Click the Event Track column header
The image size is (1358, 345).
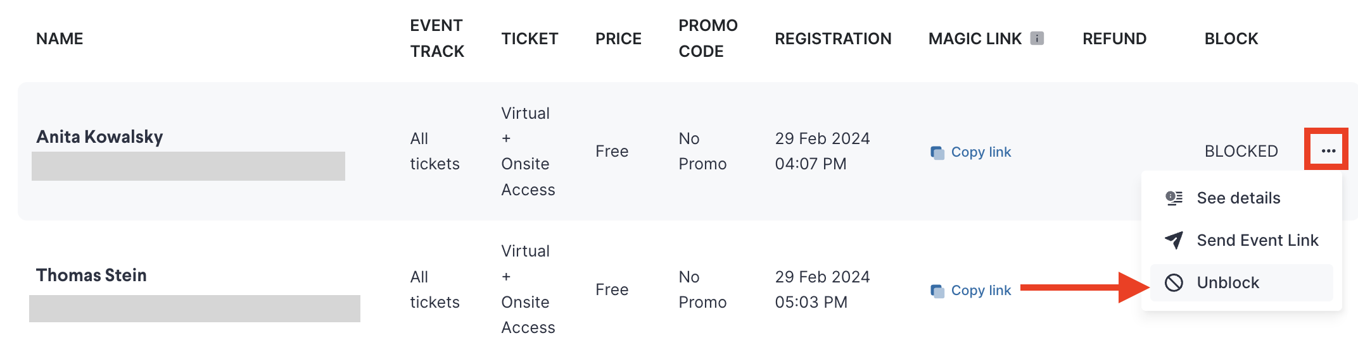click(437, 39)
